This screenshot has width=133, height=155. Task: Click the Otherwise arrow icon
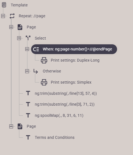coord(36,71)
